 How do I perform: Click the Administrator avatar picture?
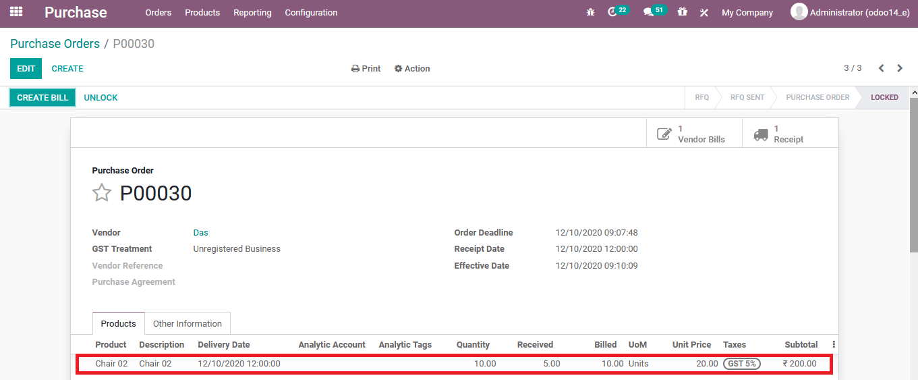799,11
